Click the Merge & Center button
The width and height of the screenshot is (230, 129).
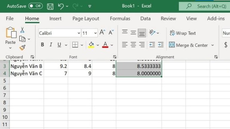pos(189,45)
